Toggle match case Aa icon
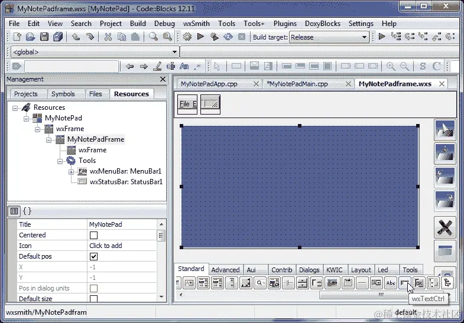 [x=184, y=66]
